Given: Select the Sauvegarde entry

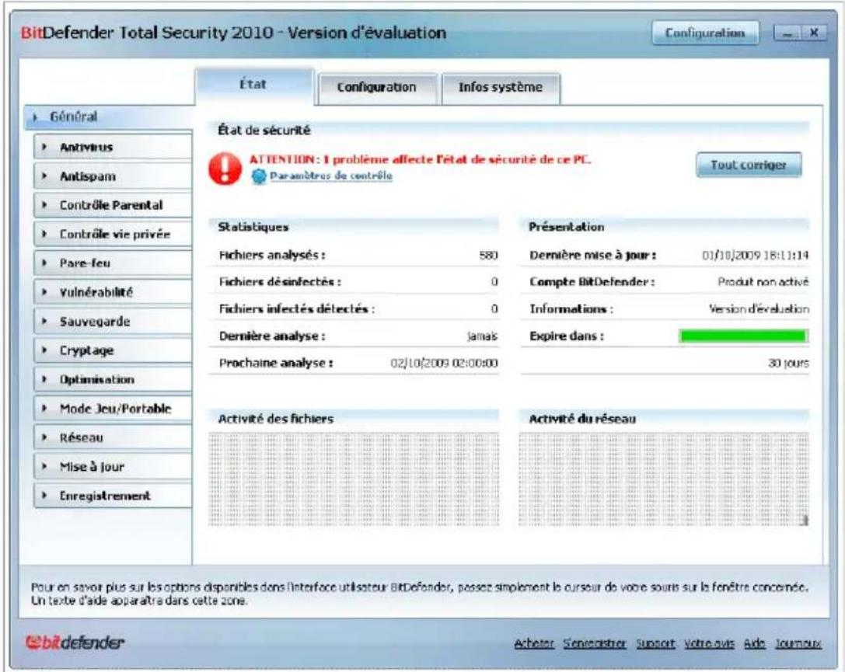Looking at the screenshot, I should 113,321.
